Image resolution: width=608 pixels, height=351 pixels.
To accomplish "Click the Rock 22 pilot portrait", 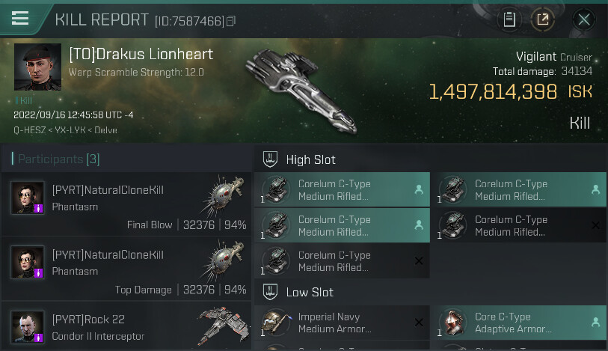I will pyautogui.click(x=27, y=327).
